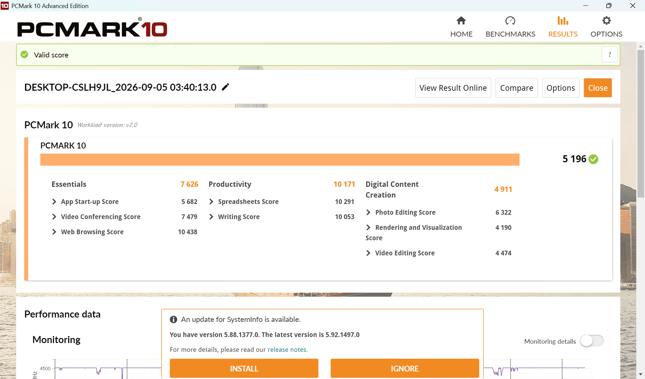645x379 pixels.
Task: Expand Rendering and Visualization Score details
Action: tap(368, 227)
